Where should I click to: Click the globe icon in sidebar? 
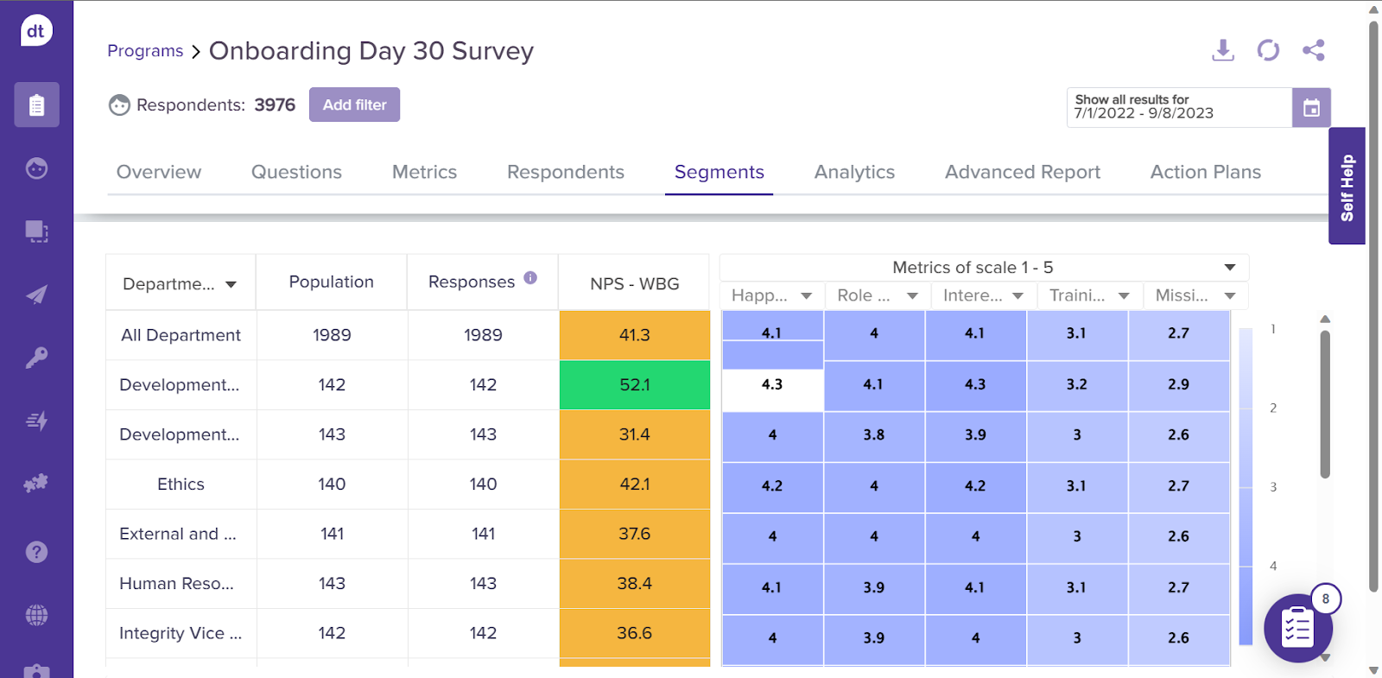(36, 615)
